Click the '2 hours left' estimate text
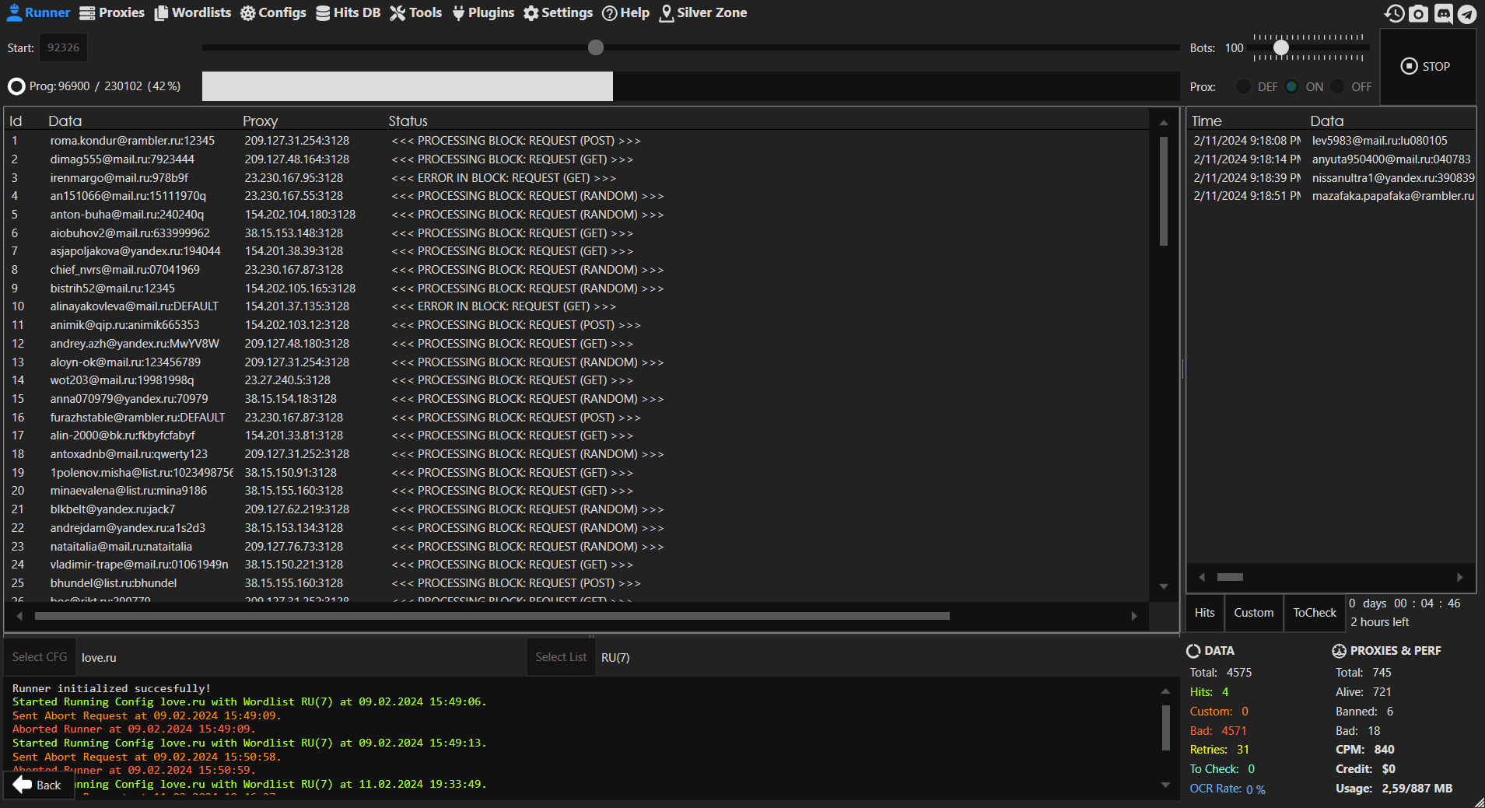This screenshot has width=1485, height=808. click(1379, 622)
